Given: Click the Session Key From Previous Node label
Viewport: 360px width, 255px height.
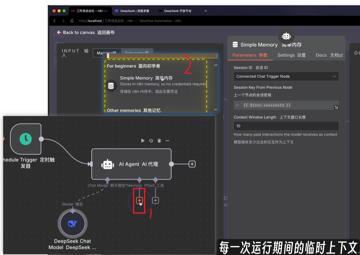Looking at the screenshot, I should point(263,88).
